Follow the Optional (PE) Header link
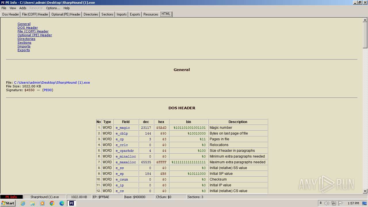This screenshot has width=368, height=207. 35,35
